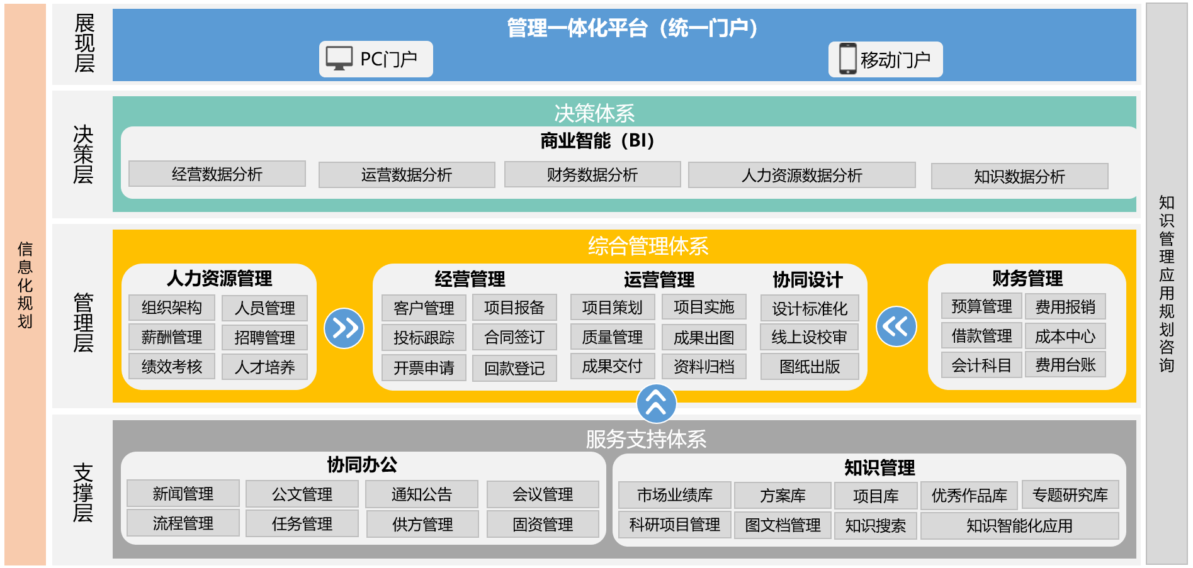Select 运营数据分析 box
The height and width of the screenshot is (568, 1193).
click(407, 175)
